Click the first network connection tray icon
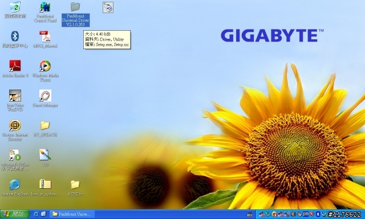The width and height of the screenshot is (365, 219). click(x=262, y=214)
